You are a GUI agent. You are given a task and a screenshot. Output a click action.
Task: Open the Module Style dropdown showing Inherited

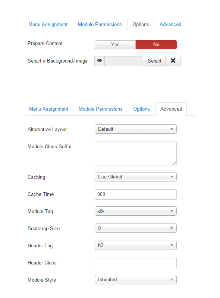pos(136,280)
